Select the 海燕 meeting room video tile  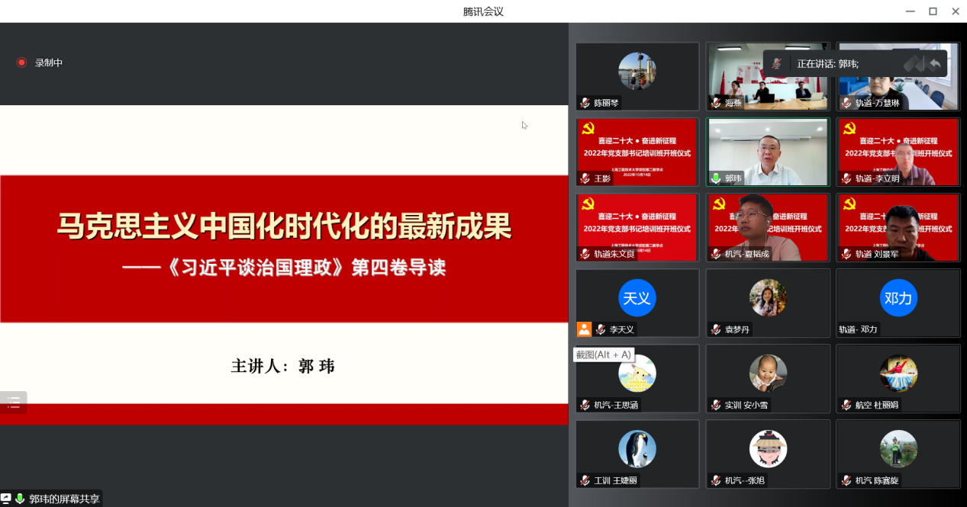767,76
